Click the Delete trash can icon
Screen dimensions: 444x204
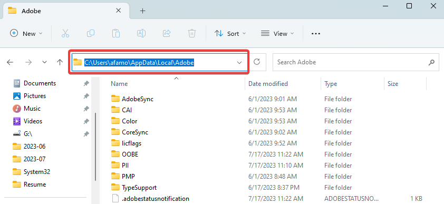pos(192,33)
